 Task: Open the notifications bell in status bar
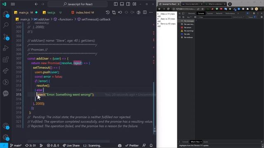click(151, 146)
